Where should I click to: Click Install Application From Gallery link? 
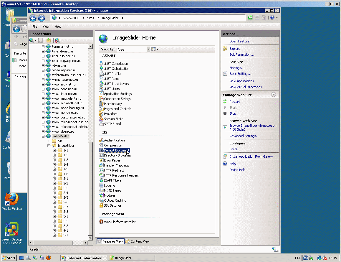click(251, 156)
